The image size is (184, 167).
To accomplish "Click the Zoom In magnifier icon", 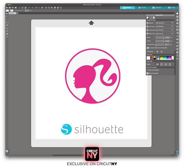I will (x=46, y=7).
